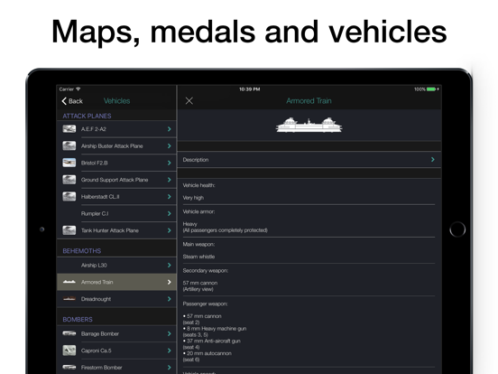Click Ground Support Attack Plane icon
This screenshot has height=374, width=498.
69,180
